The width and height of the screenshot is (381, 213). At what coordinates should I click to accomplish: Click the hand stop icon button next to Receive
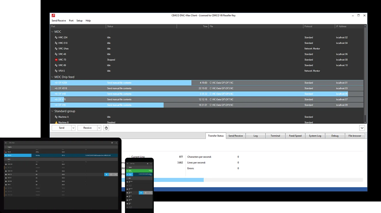tap(106, 128)
